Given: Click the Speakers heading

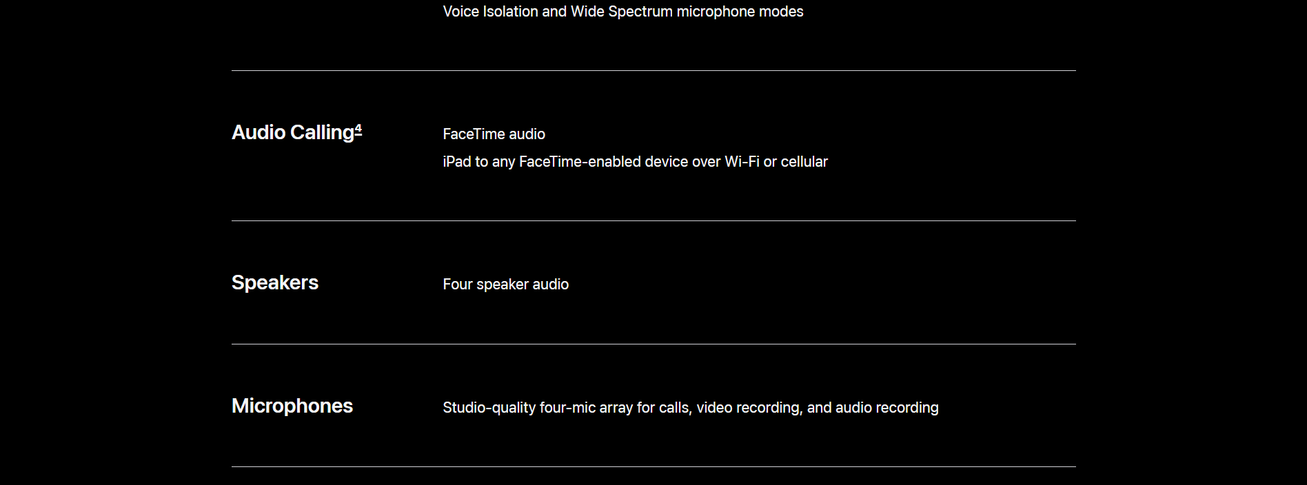Looking at the screenshot, I should pyautogui.click(x=275, y=282).
